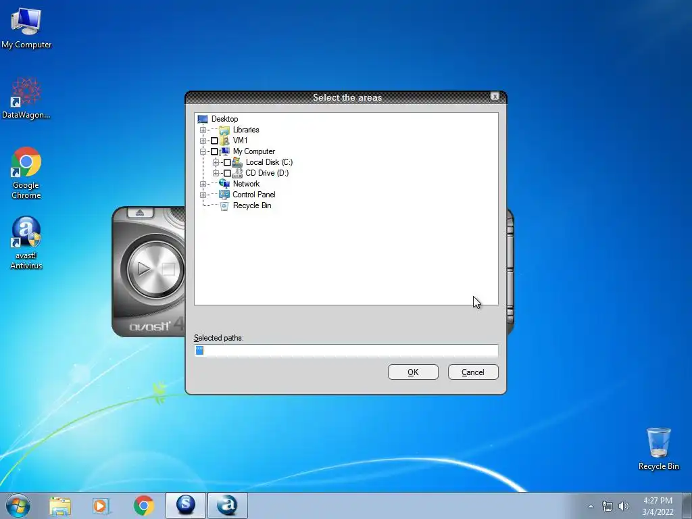
Task: Click the taskbar clock showing 4:27 PM
Action: click(658, 506)
